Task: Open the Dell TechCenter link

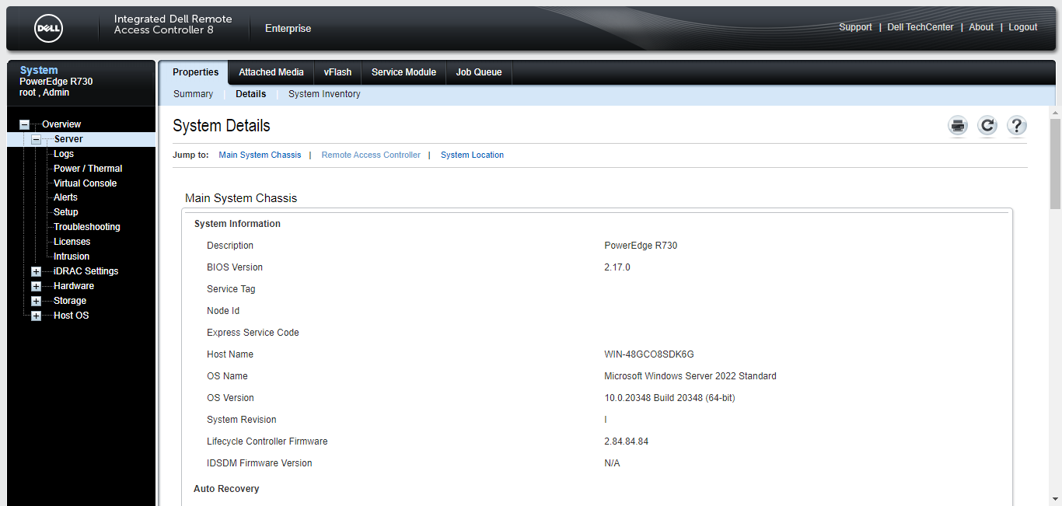Action: tap(921, 27)
